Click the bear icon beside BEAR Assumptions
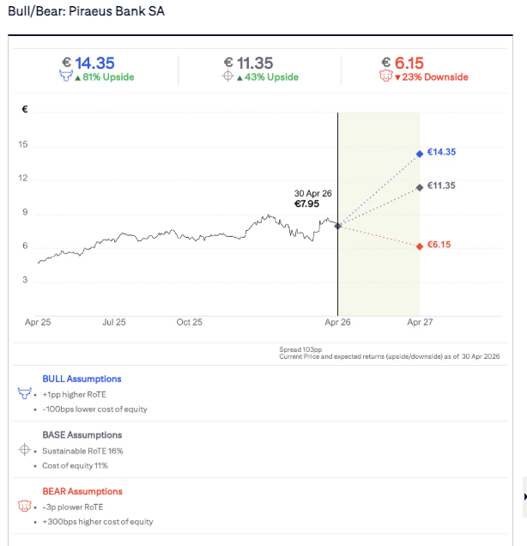527x546 pixels. (24, 506)
